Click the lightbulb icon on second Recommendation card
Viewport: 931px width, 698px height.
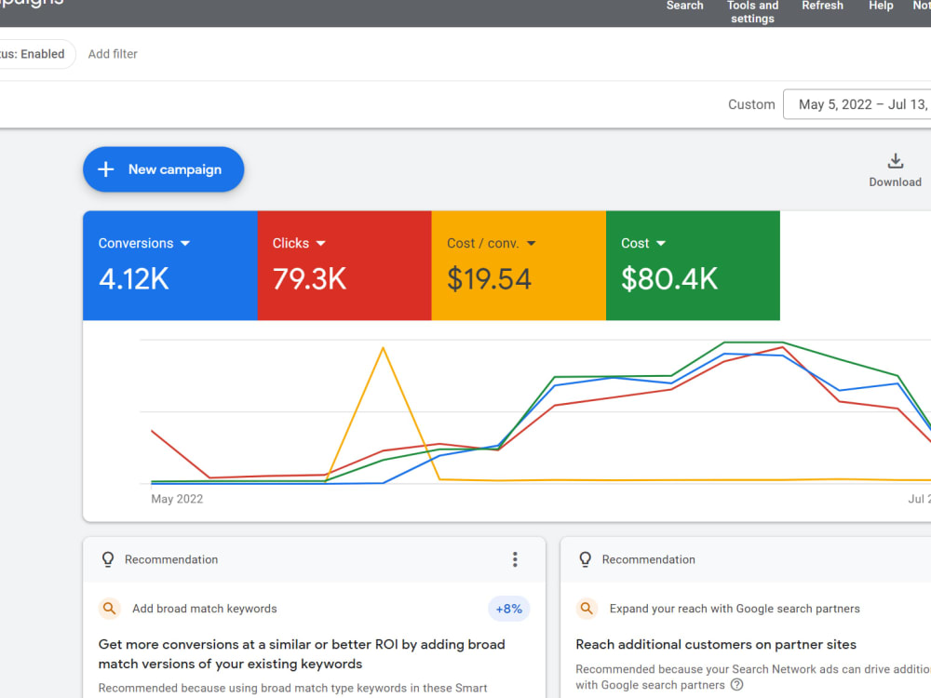(585, 559)
